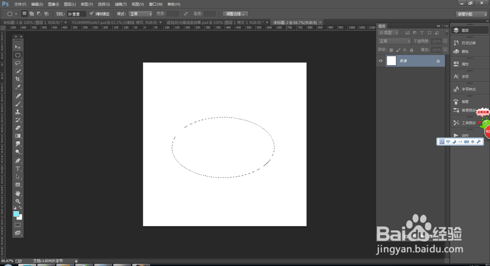Change the screen mode icon
The height and width of the screenshot is (266, 490).
(18, 233)
